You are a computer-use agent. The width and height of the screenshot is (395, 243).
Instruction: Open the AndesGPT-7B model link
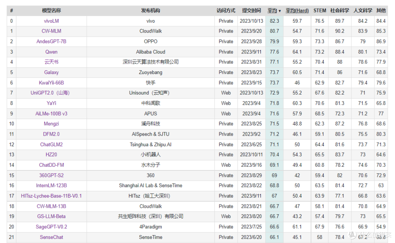click(x=52, y=41)
